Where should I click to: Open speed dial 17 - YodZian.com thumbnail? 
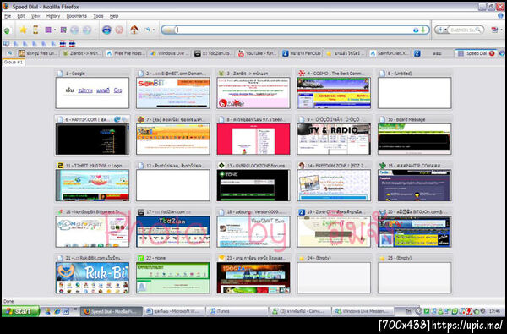173,232
